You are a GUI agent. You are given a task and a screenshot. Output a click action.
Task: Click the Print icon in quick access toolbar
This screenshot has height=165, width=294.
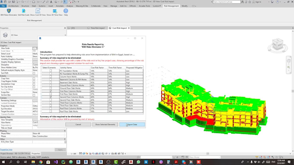coord(34,2)
